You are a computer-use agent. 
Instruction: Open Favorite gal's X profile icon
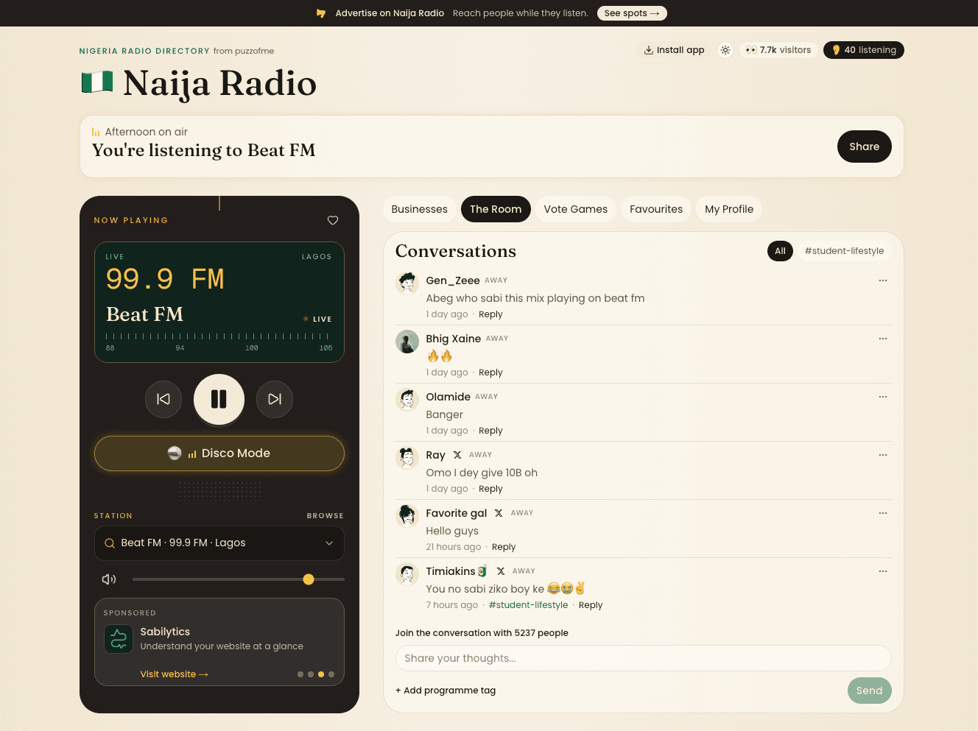[499, 513]
